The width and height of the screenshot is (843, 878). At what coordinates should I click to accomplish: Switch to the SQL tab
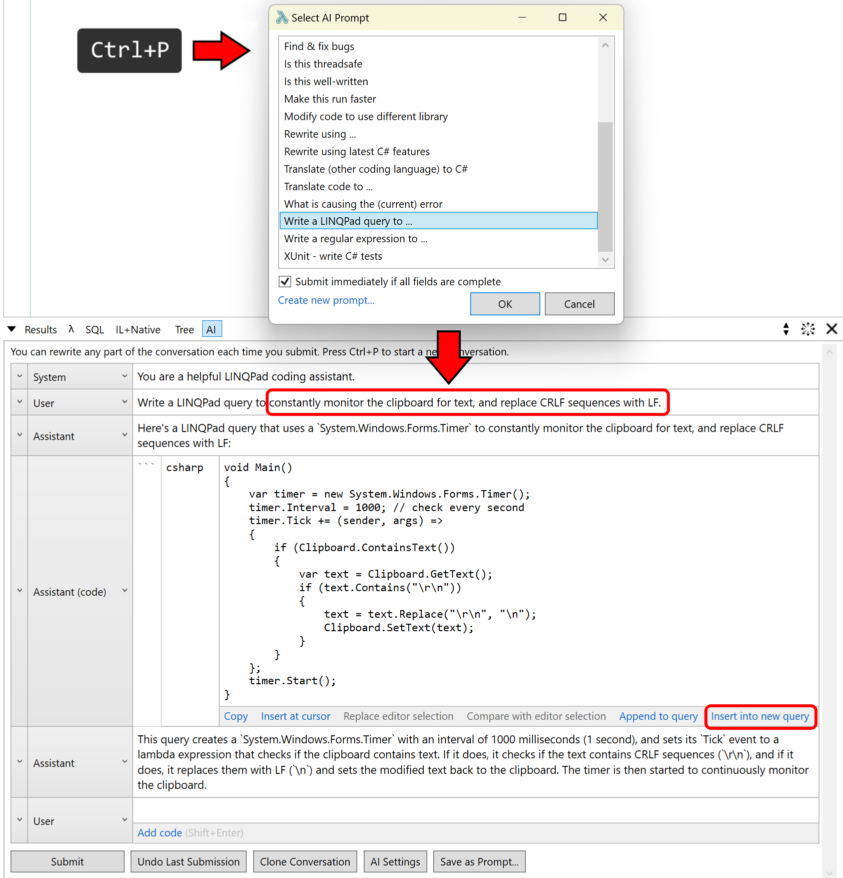(95, 330)
